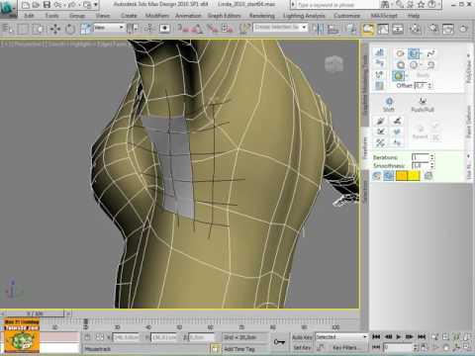The height and width of the screenshot is (356, 475).
Task: Click the ViewCube in the viewport
Action: point(334,64)
